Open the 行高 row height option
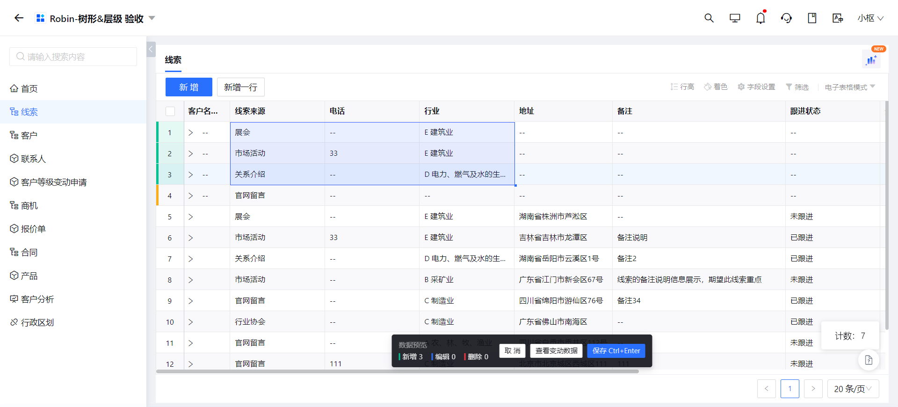 click(682, 87)
